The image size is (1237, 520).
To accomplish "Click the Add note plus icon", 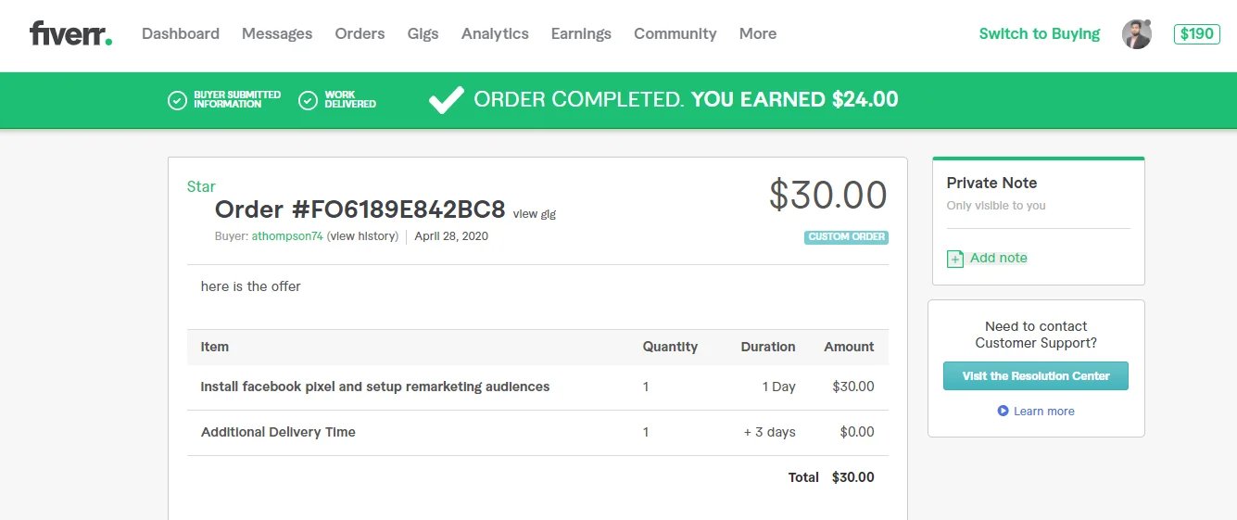I will click(955, 259).
